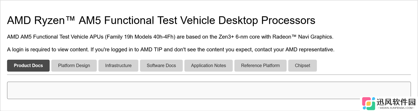This screenshot has width=418, height=111.
Task: Click the empty content panel below tabs
Action: tap(209, 90)
